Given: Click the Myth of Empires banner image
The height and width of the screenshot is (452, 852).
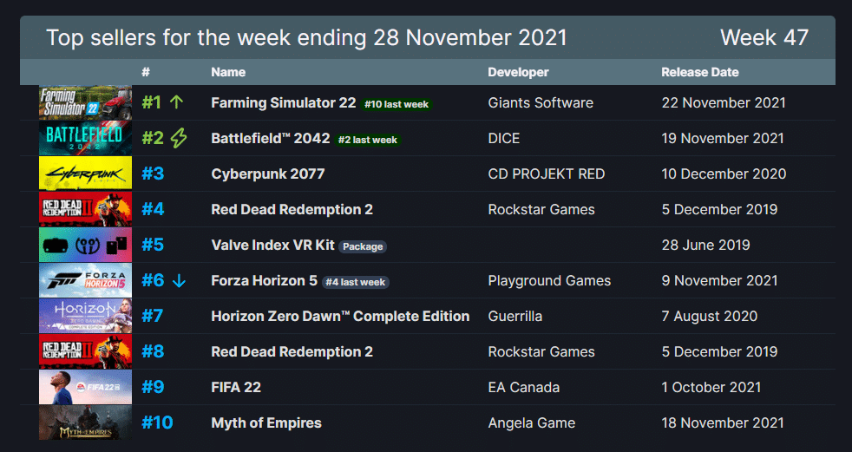Looking at the screenshot, I should tap(85, 423).
